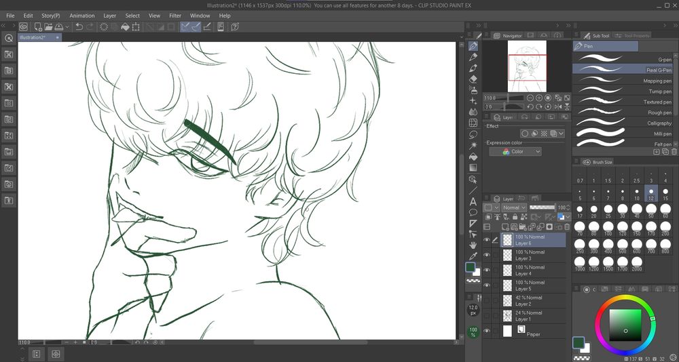Choose brush size 12 preset

[x=651, y=193]
